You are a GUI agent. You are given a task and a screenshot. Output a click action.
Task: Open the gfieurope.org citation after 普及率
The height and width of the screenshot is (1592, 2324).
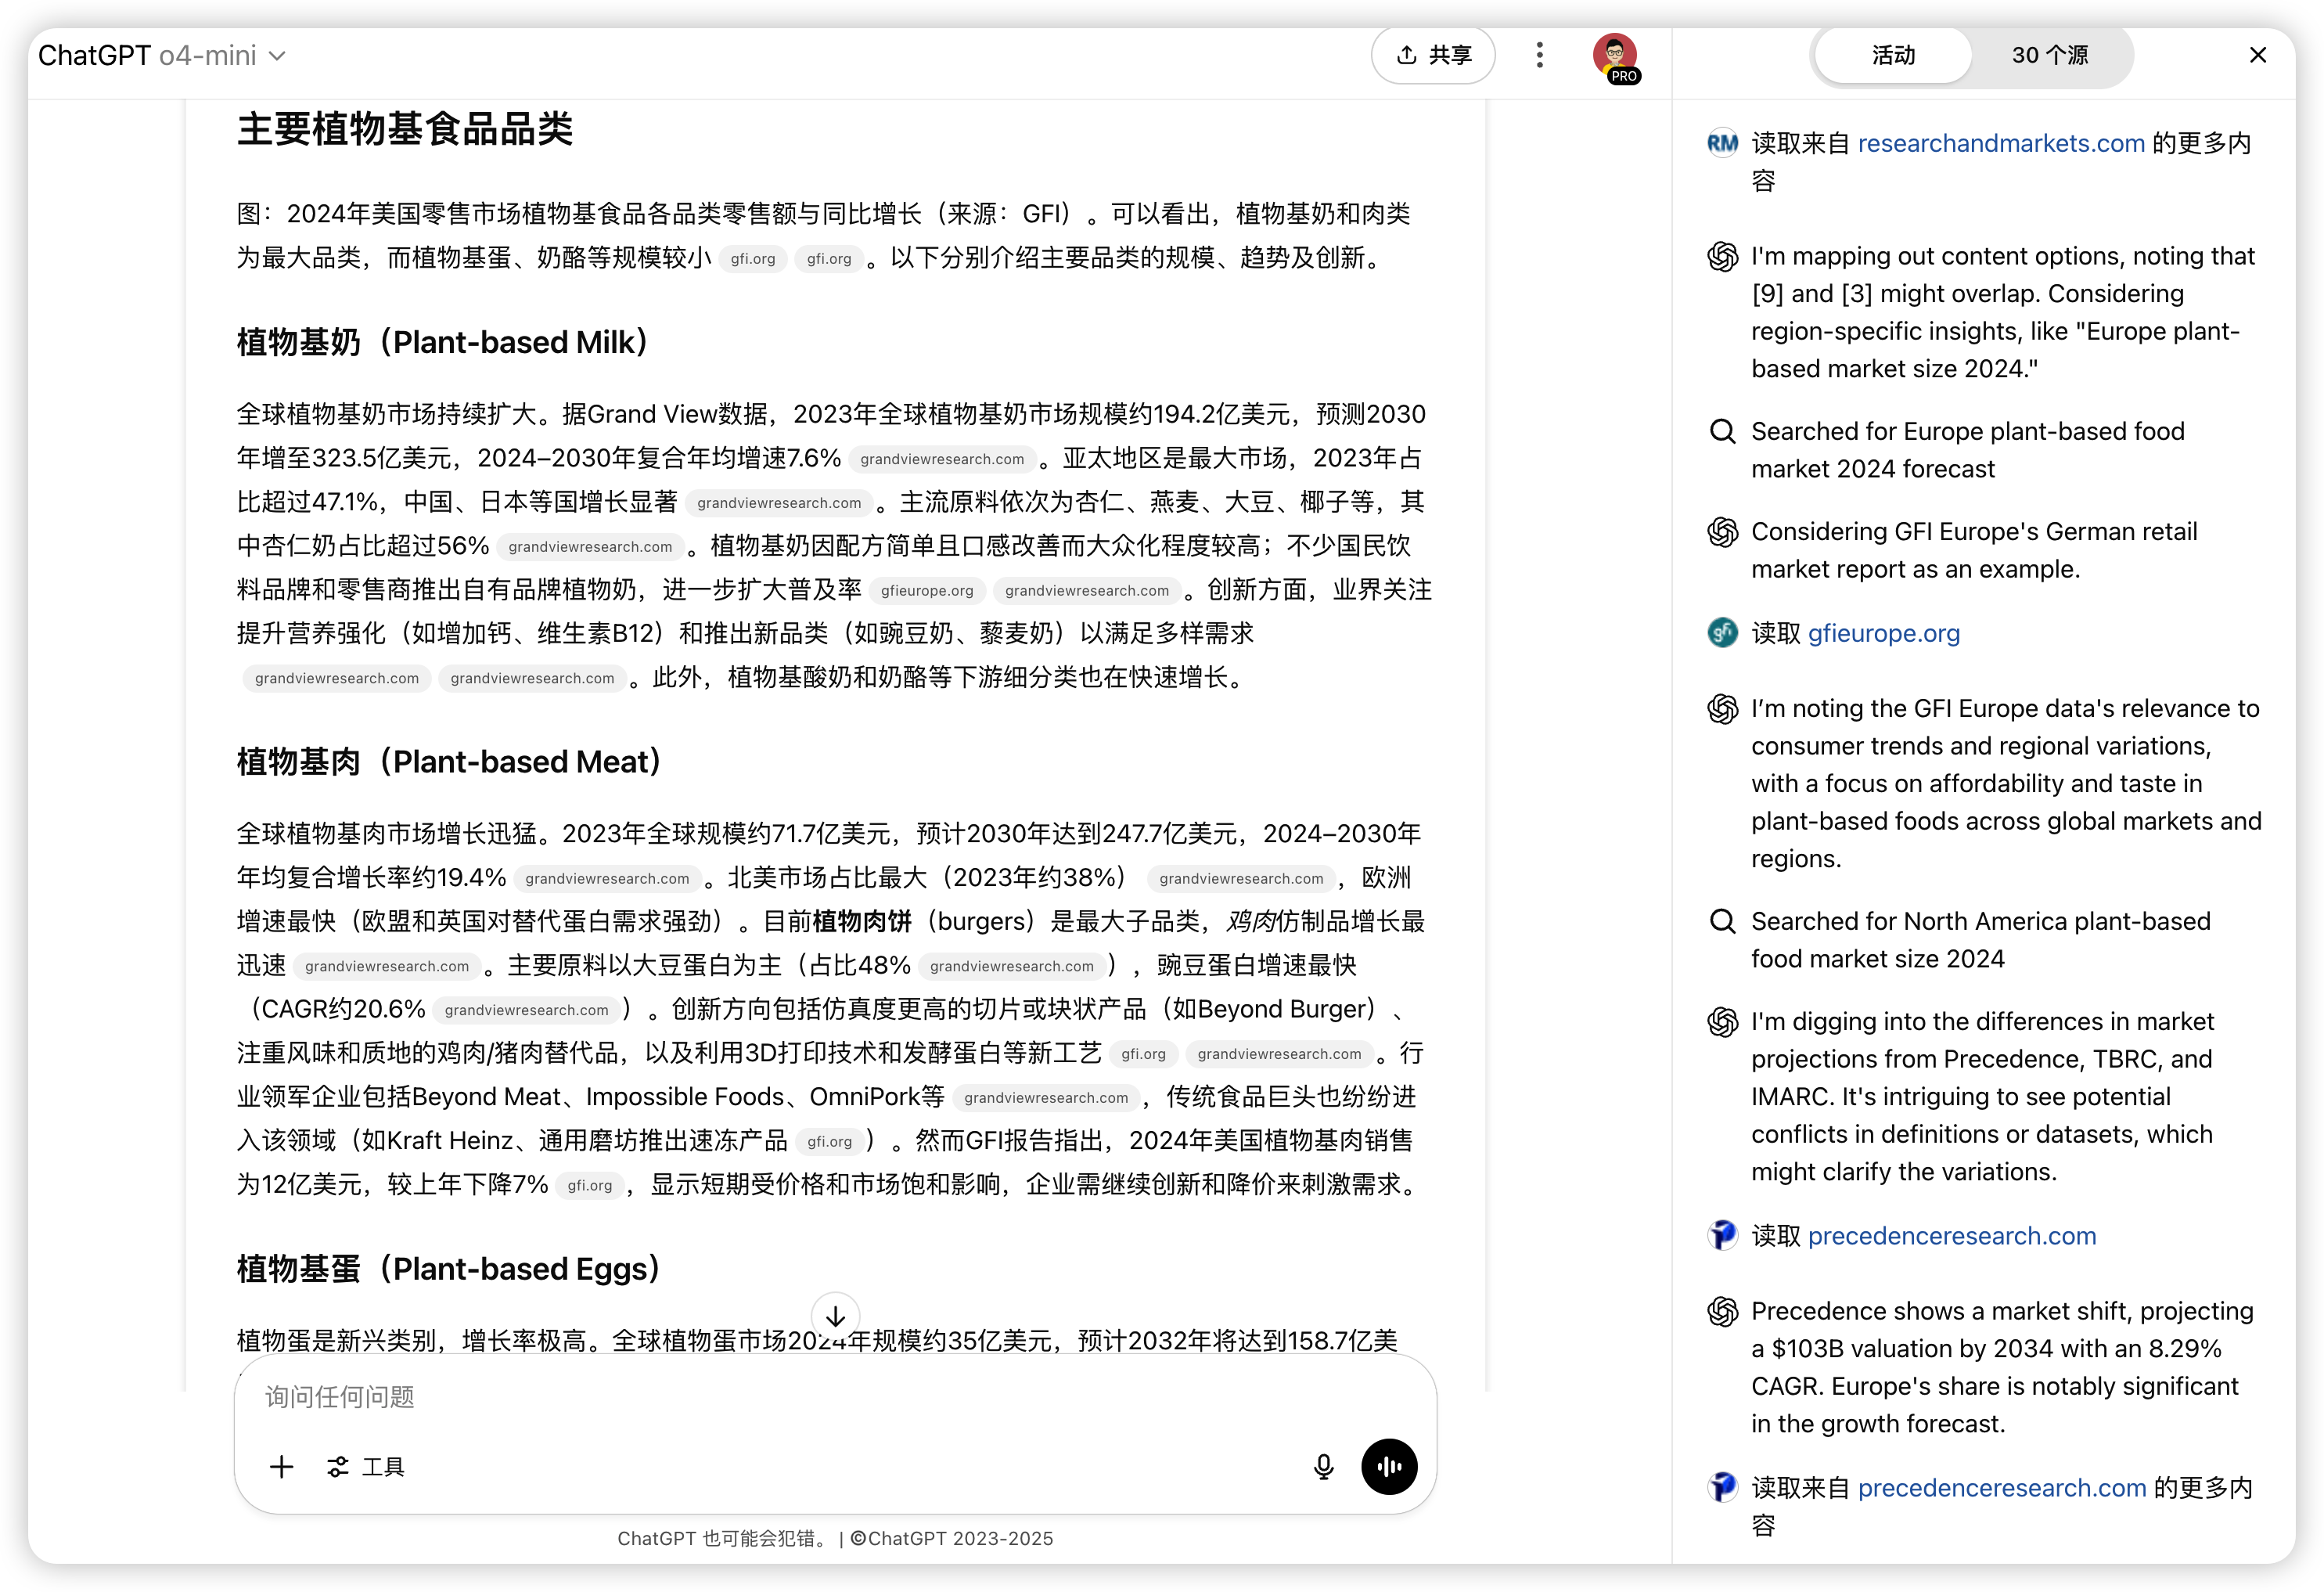(x=927, y=591)
